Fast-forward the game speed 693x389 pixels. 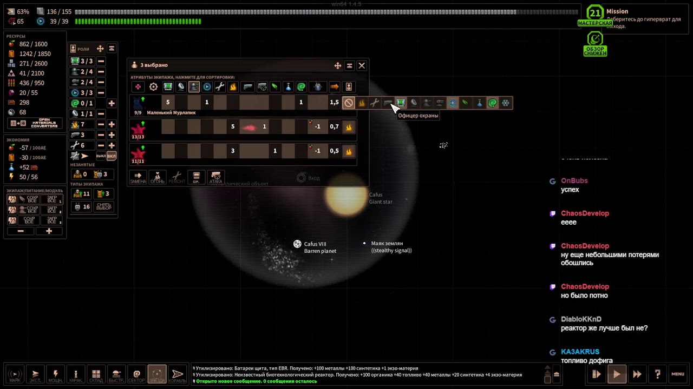(x=637, y=374)
